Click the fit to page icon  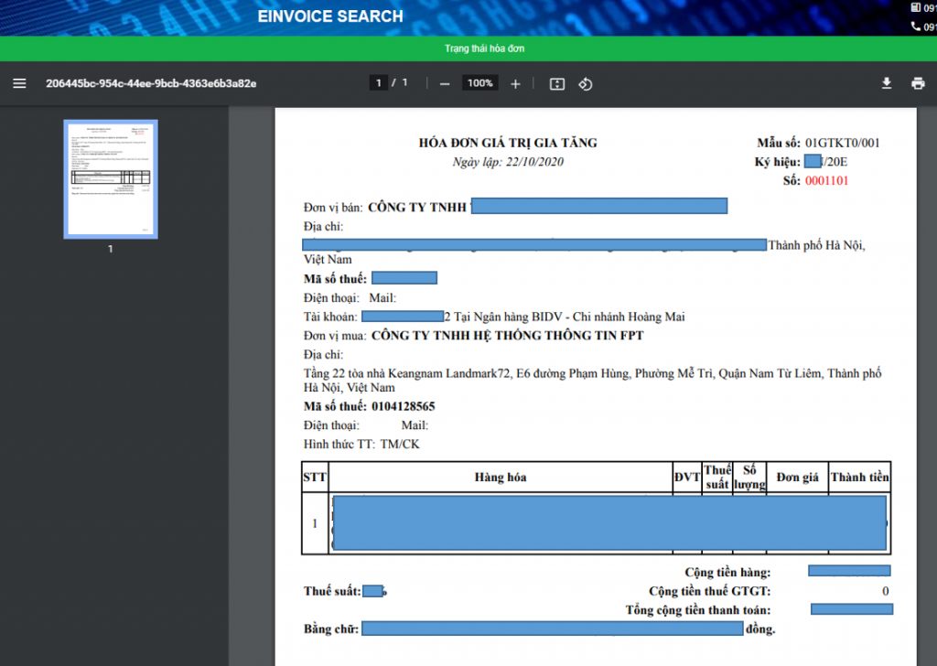tap(557, 84)
